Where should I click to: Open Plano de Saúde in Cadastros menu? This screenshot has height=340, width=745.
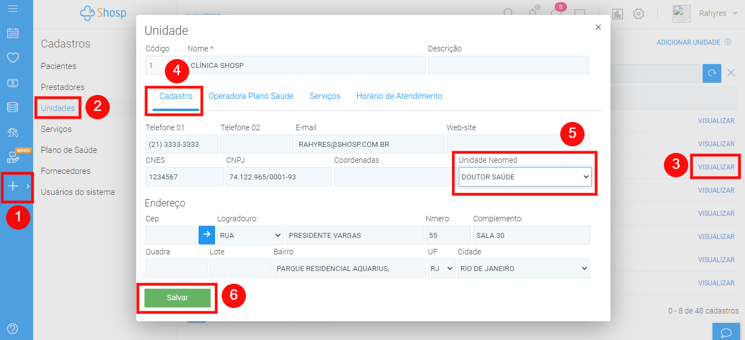coord(69,150)
